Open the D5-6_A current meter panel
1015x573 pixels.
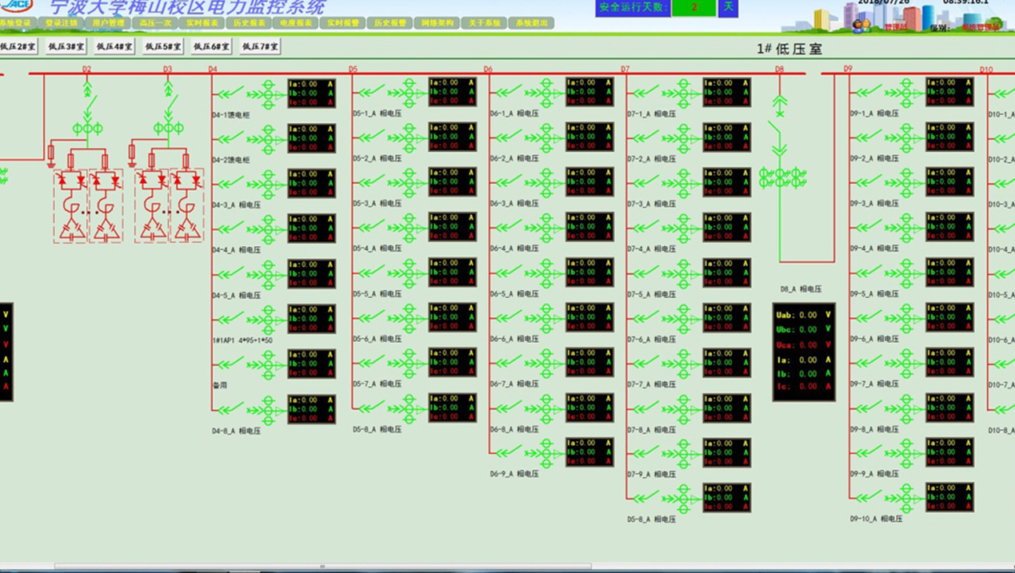point(452,317)
